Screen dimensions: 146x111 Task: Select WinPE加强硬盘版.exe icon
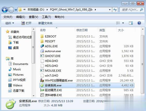click(42, 81)
